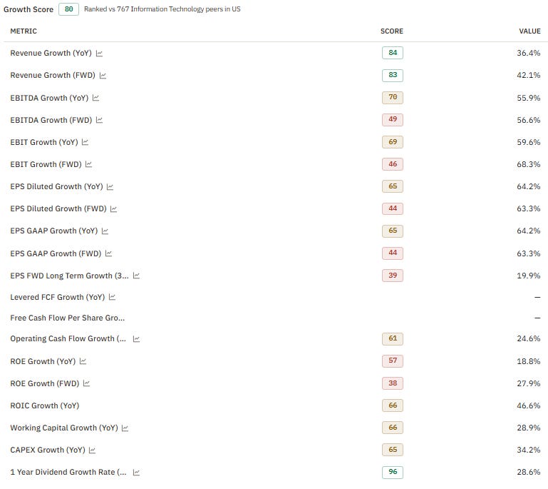Click score badge 49 for EBITDA Growth FWD
The image size is (548, 489).
click(x=393, y=119)
